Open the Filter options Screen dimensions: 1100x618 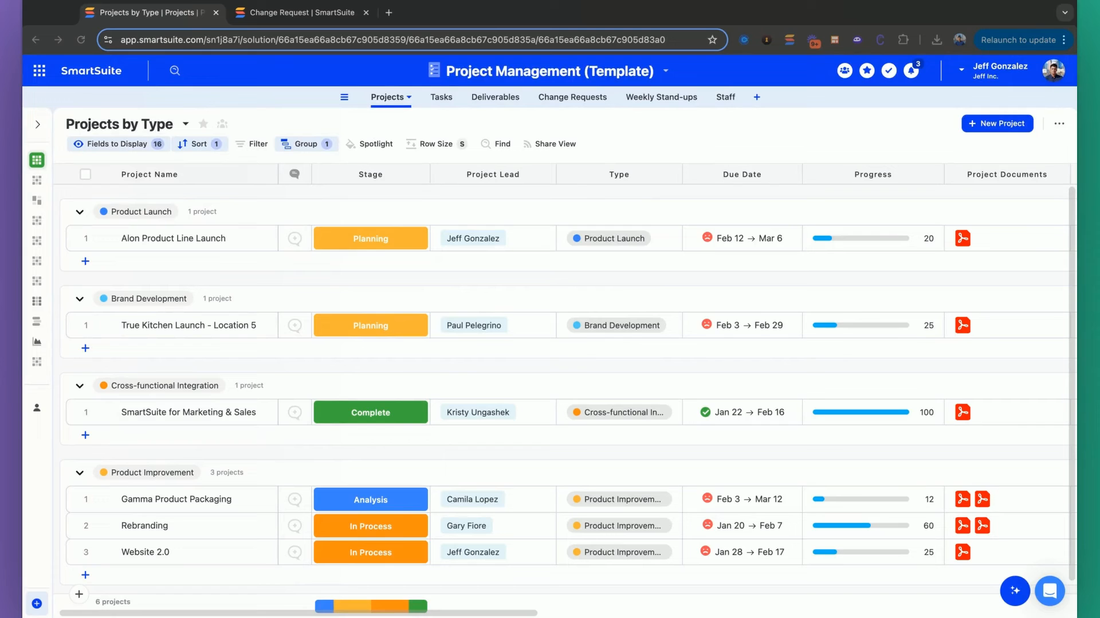point(252,144)
